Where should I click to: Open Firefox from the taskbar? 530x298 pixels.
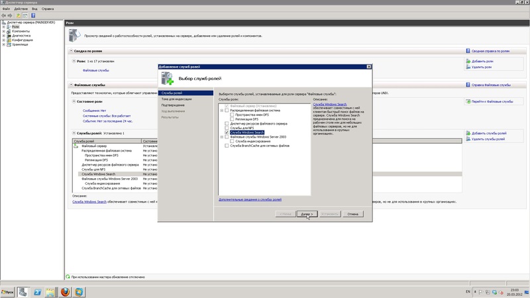[65, 291]
